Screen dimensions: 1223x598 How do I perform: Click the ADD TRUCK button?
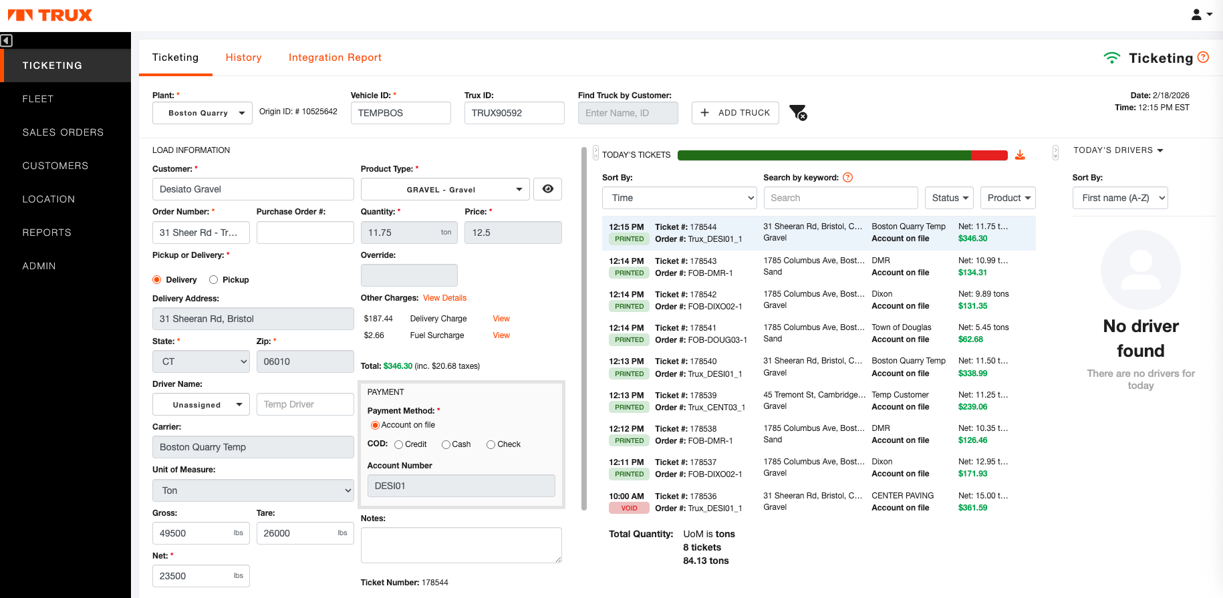coord(735,113)
